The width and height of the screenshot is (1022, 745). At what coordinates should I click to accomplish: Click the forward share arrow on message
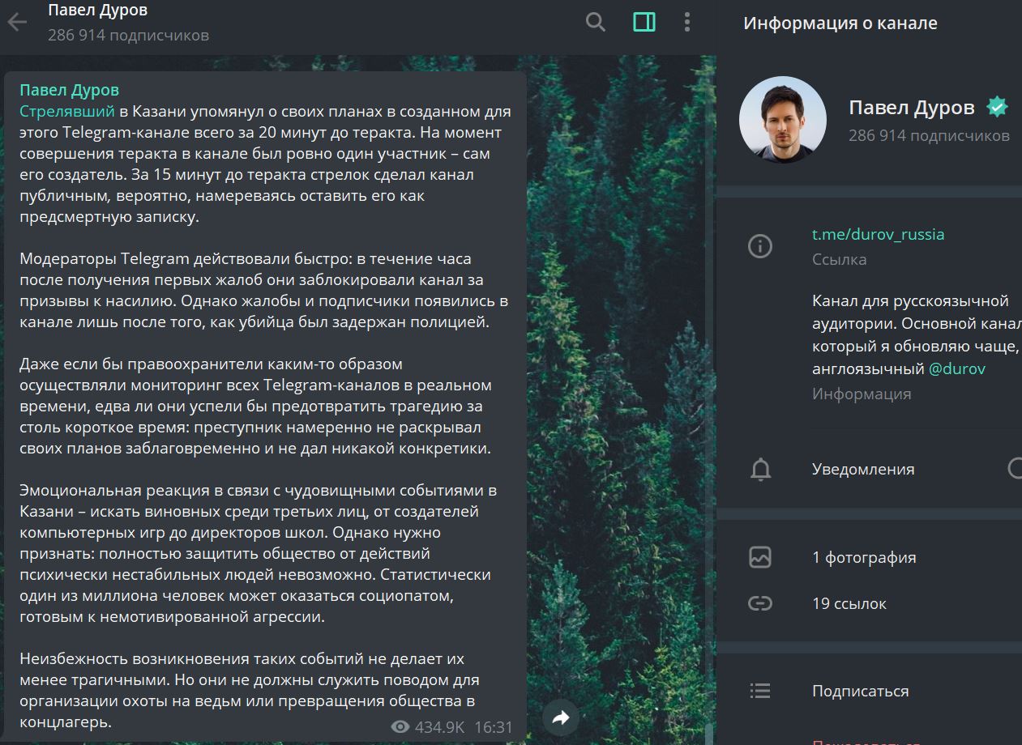tap(561, 717)
